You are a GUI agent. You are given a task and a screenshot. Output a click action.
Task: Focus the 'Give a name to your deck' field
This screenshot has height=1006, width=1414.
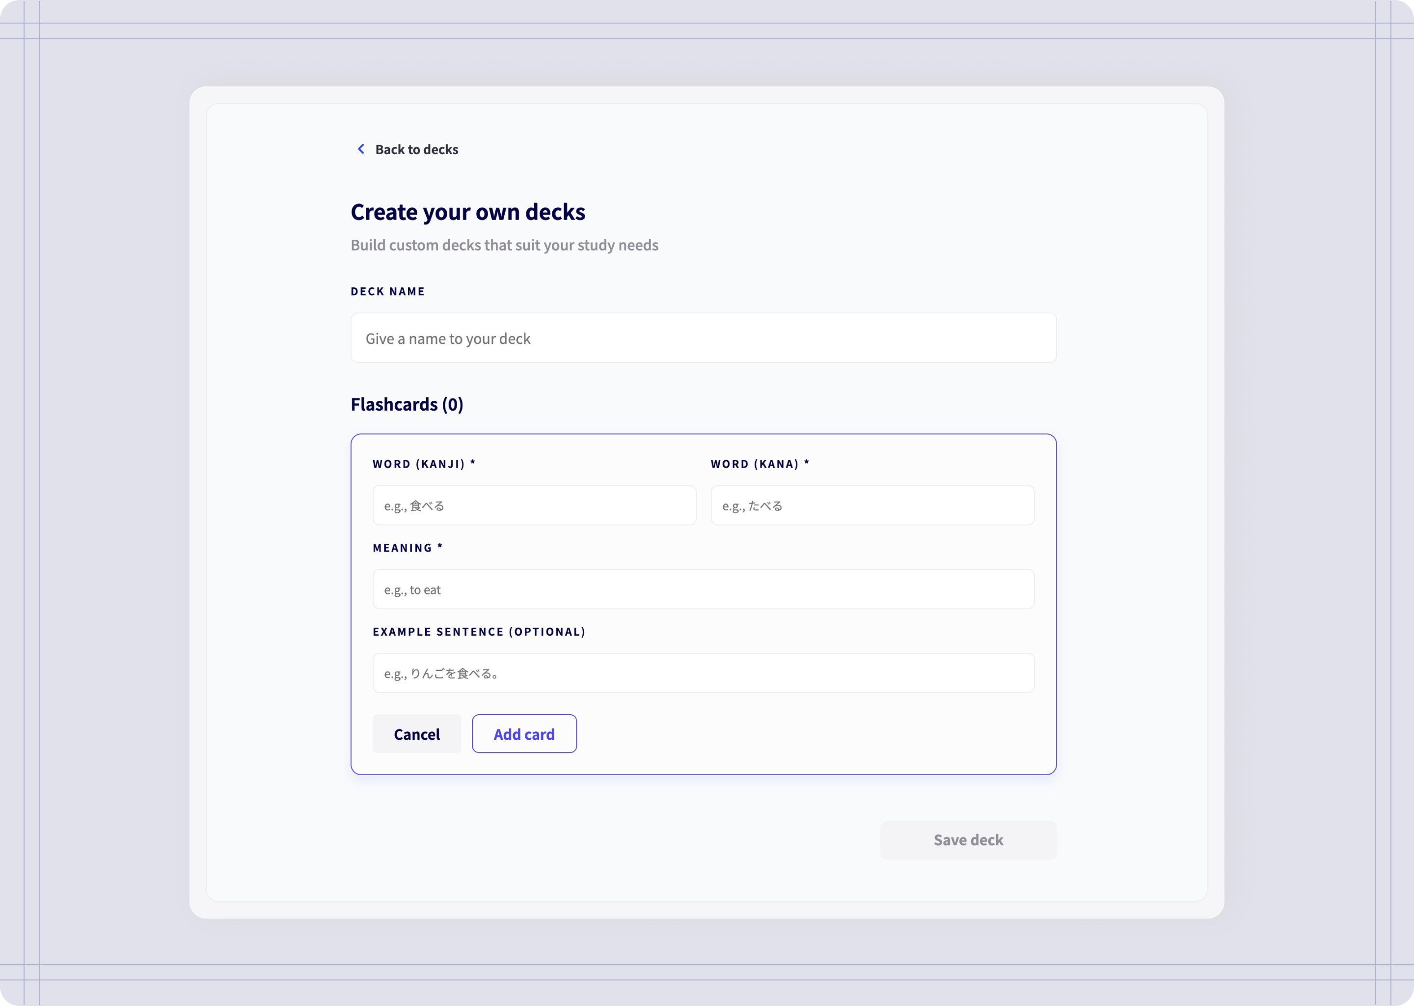[x=703, y=338]
